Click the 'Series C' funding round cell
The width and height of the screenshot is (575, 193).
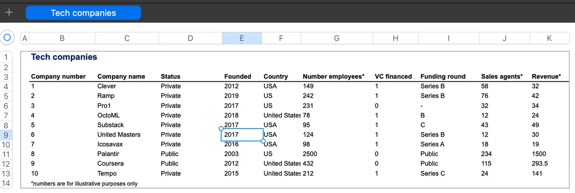click(432, 173)
